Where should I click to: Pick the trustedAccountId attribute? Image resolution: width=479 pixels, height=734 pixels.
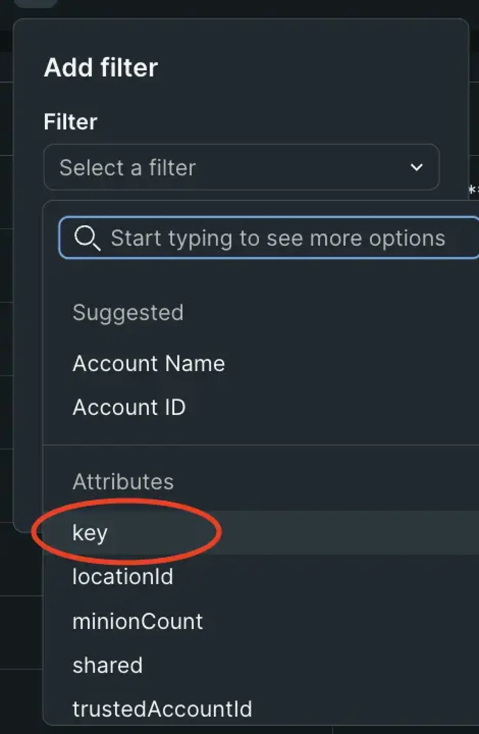tap(162, 709)
